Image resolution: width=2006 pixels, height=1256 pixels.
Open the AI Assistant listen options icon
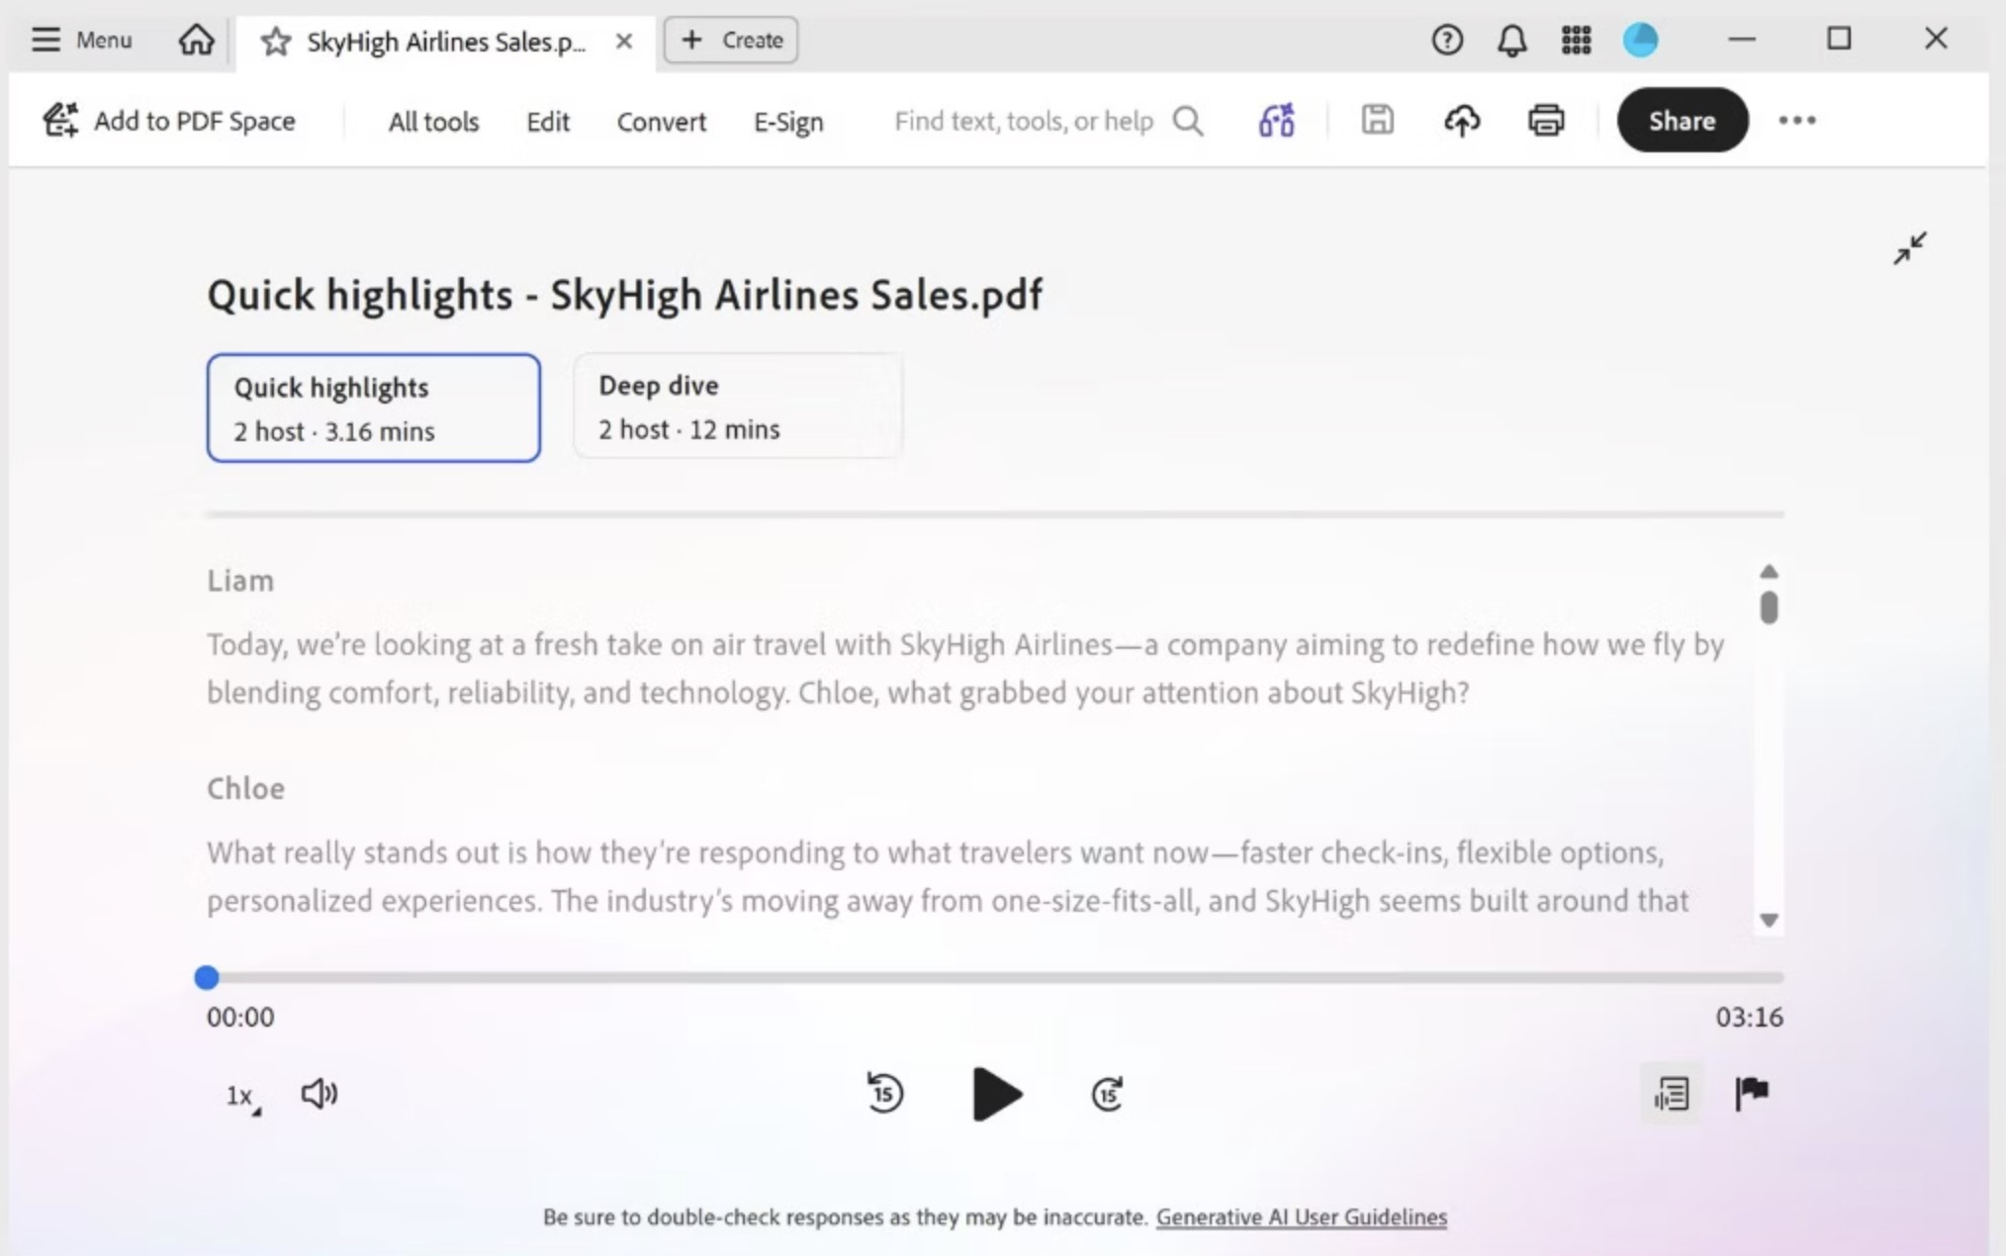tap(1276, 120)
